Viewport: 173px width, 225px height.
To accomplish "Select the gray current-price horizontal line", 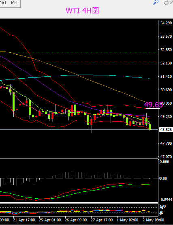I will click(x=79, y=129).
